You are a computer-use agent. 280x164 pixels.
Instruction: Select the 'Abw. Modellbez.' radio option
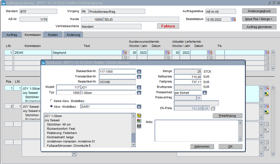[x=51, y=106]
